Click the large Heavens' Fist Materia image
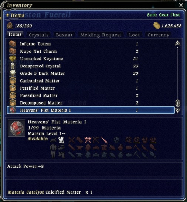This screenshot has height=202, width=187. pos(17,128)
